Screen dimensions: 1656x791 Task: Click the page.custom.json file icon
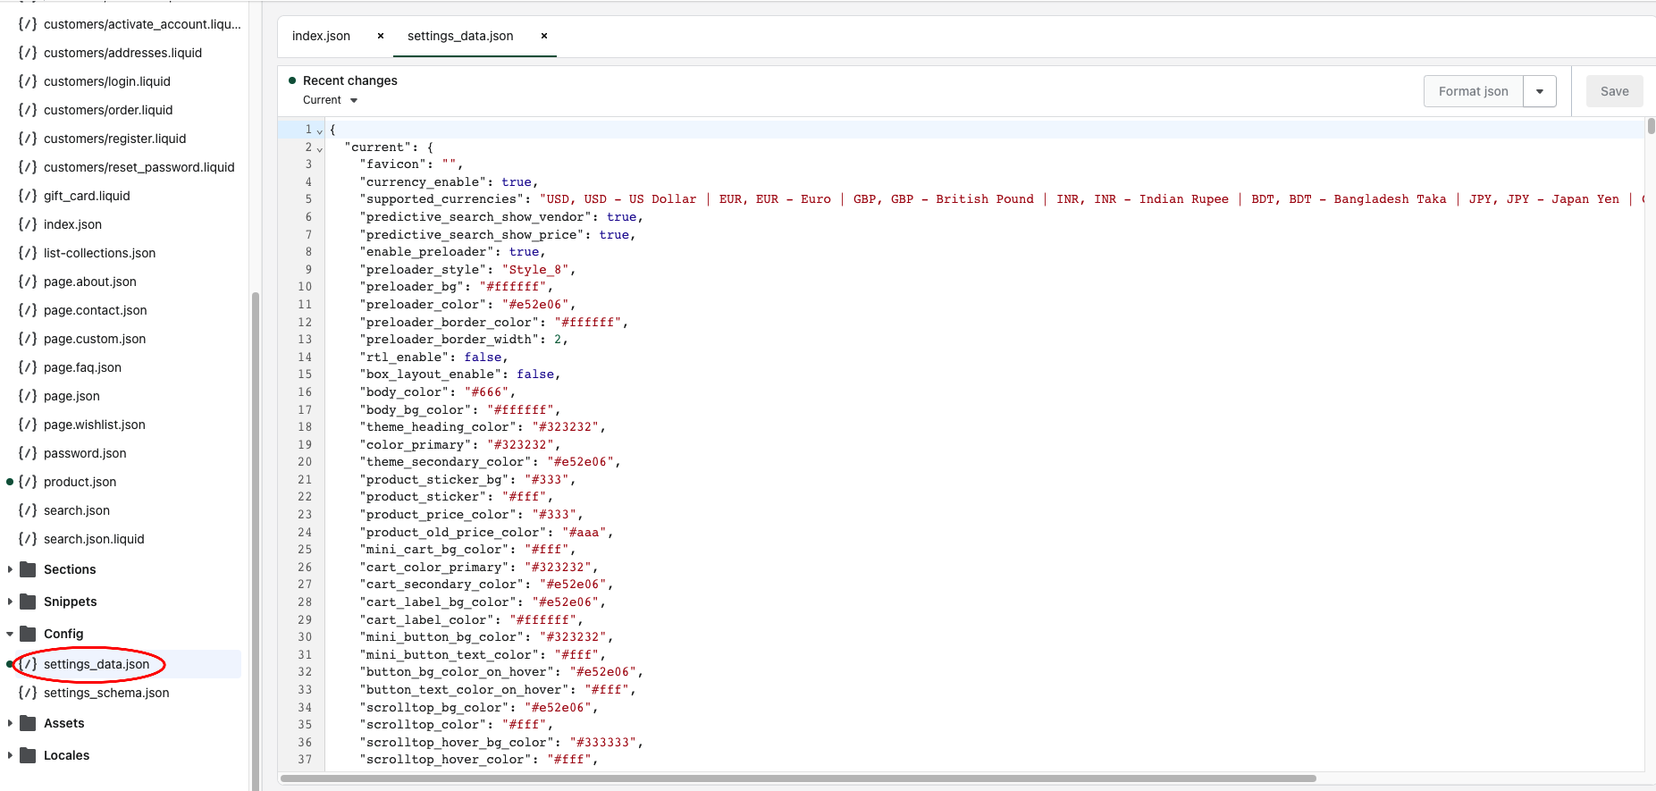click(28, 339)
